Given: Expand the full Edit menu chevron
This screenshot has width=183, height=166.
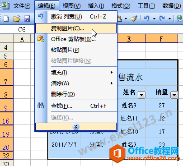Looking at the screenshot, I should tap(76, 127).
